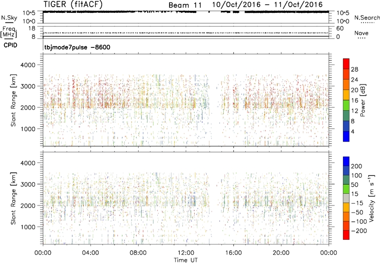The width and height of the screenshot is (380, 263).
Task: Click the 'TIGER (fitACF)' title text
Action: (73, 4)
